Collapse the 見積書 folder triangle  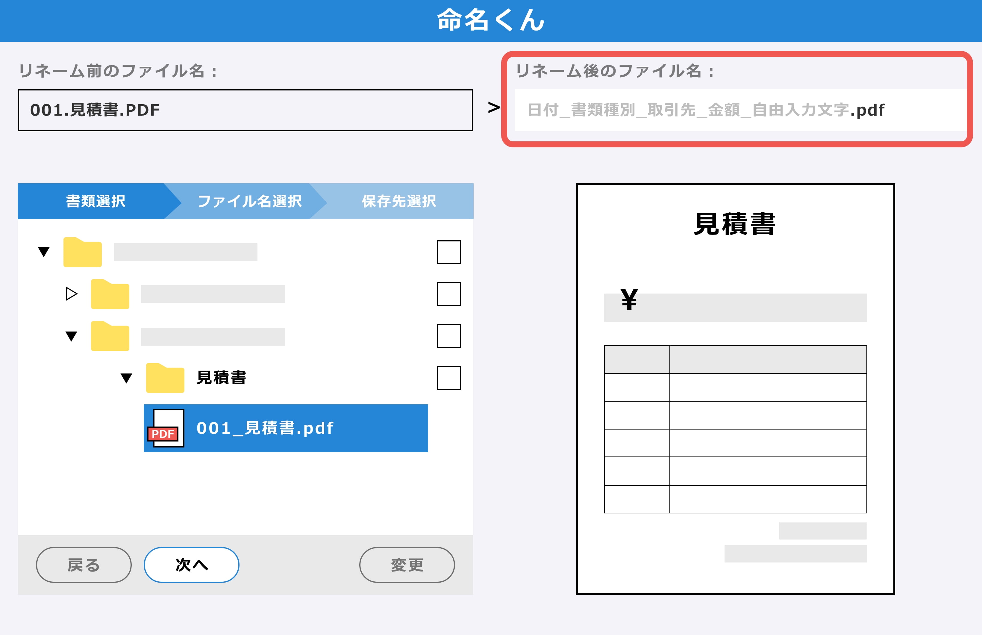tap(126, 378)
